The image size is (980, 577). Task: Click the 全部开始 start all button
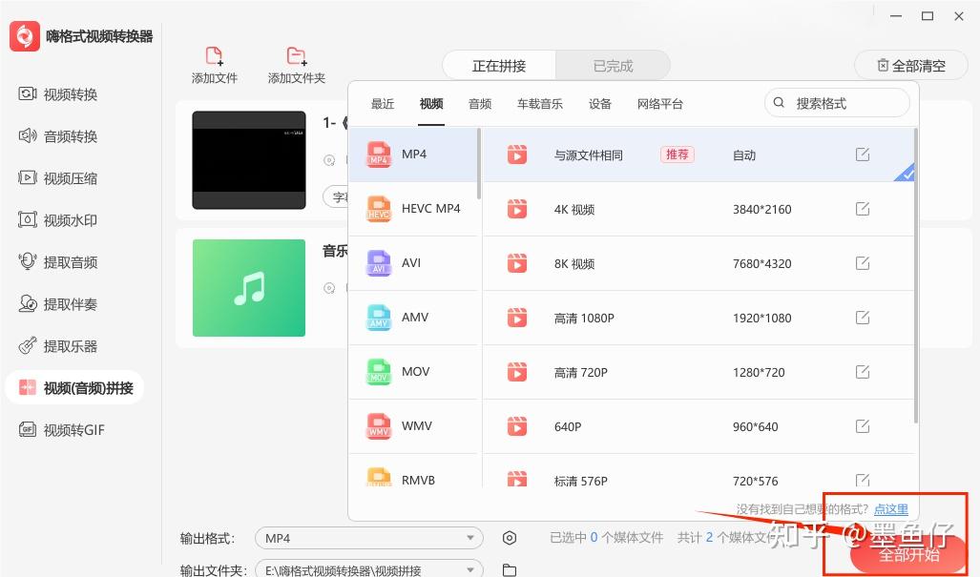(x=908, y=554)
